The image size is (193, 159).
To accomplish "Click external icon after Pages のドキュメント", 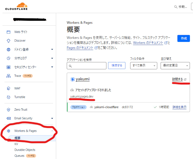I will pyautogui.click(x=96, y=48).
